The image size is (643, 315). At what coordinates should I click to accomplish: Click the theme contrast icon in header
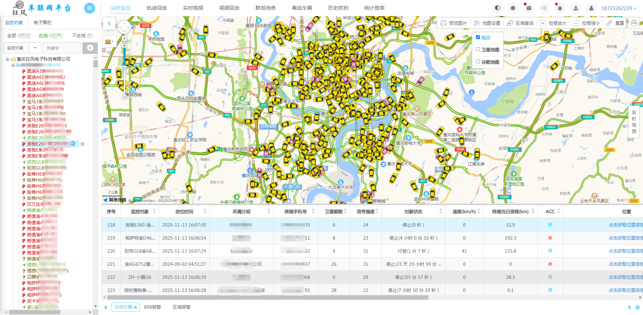(497, 8)
